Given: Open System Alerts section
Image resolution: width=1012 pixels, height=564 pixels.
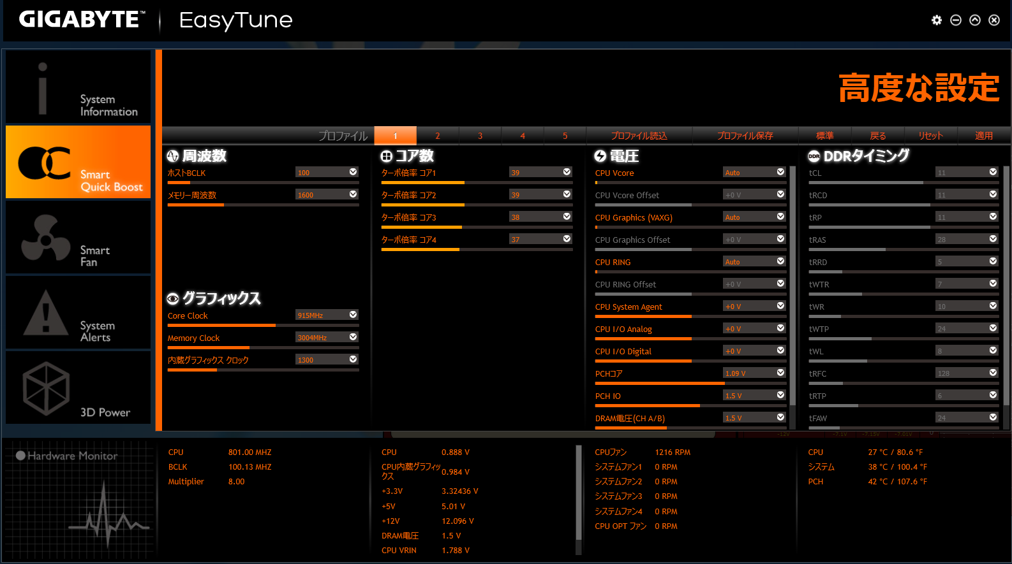Looking at the screenshot, I should (78, 312).
